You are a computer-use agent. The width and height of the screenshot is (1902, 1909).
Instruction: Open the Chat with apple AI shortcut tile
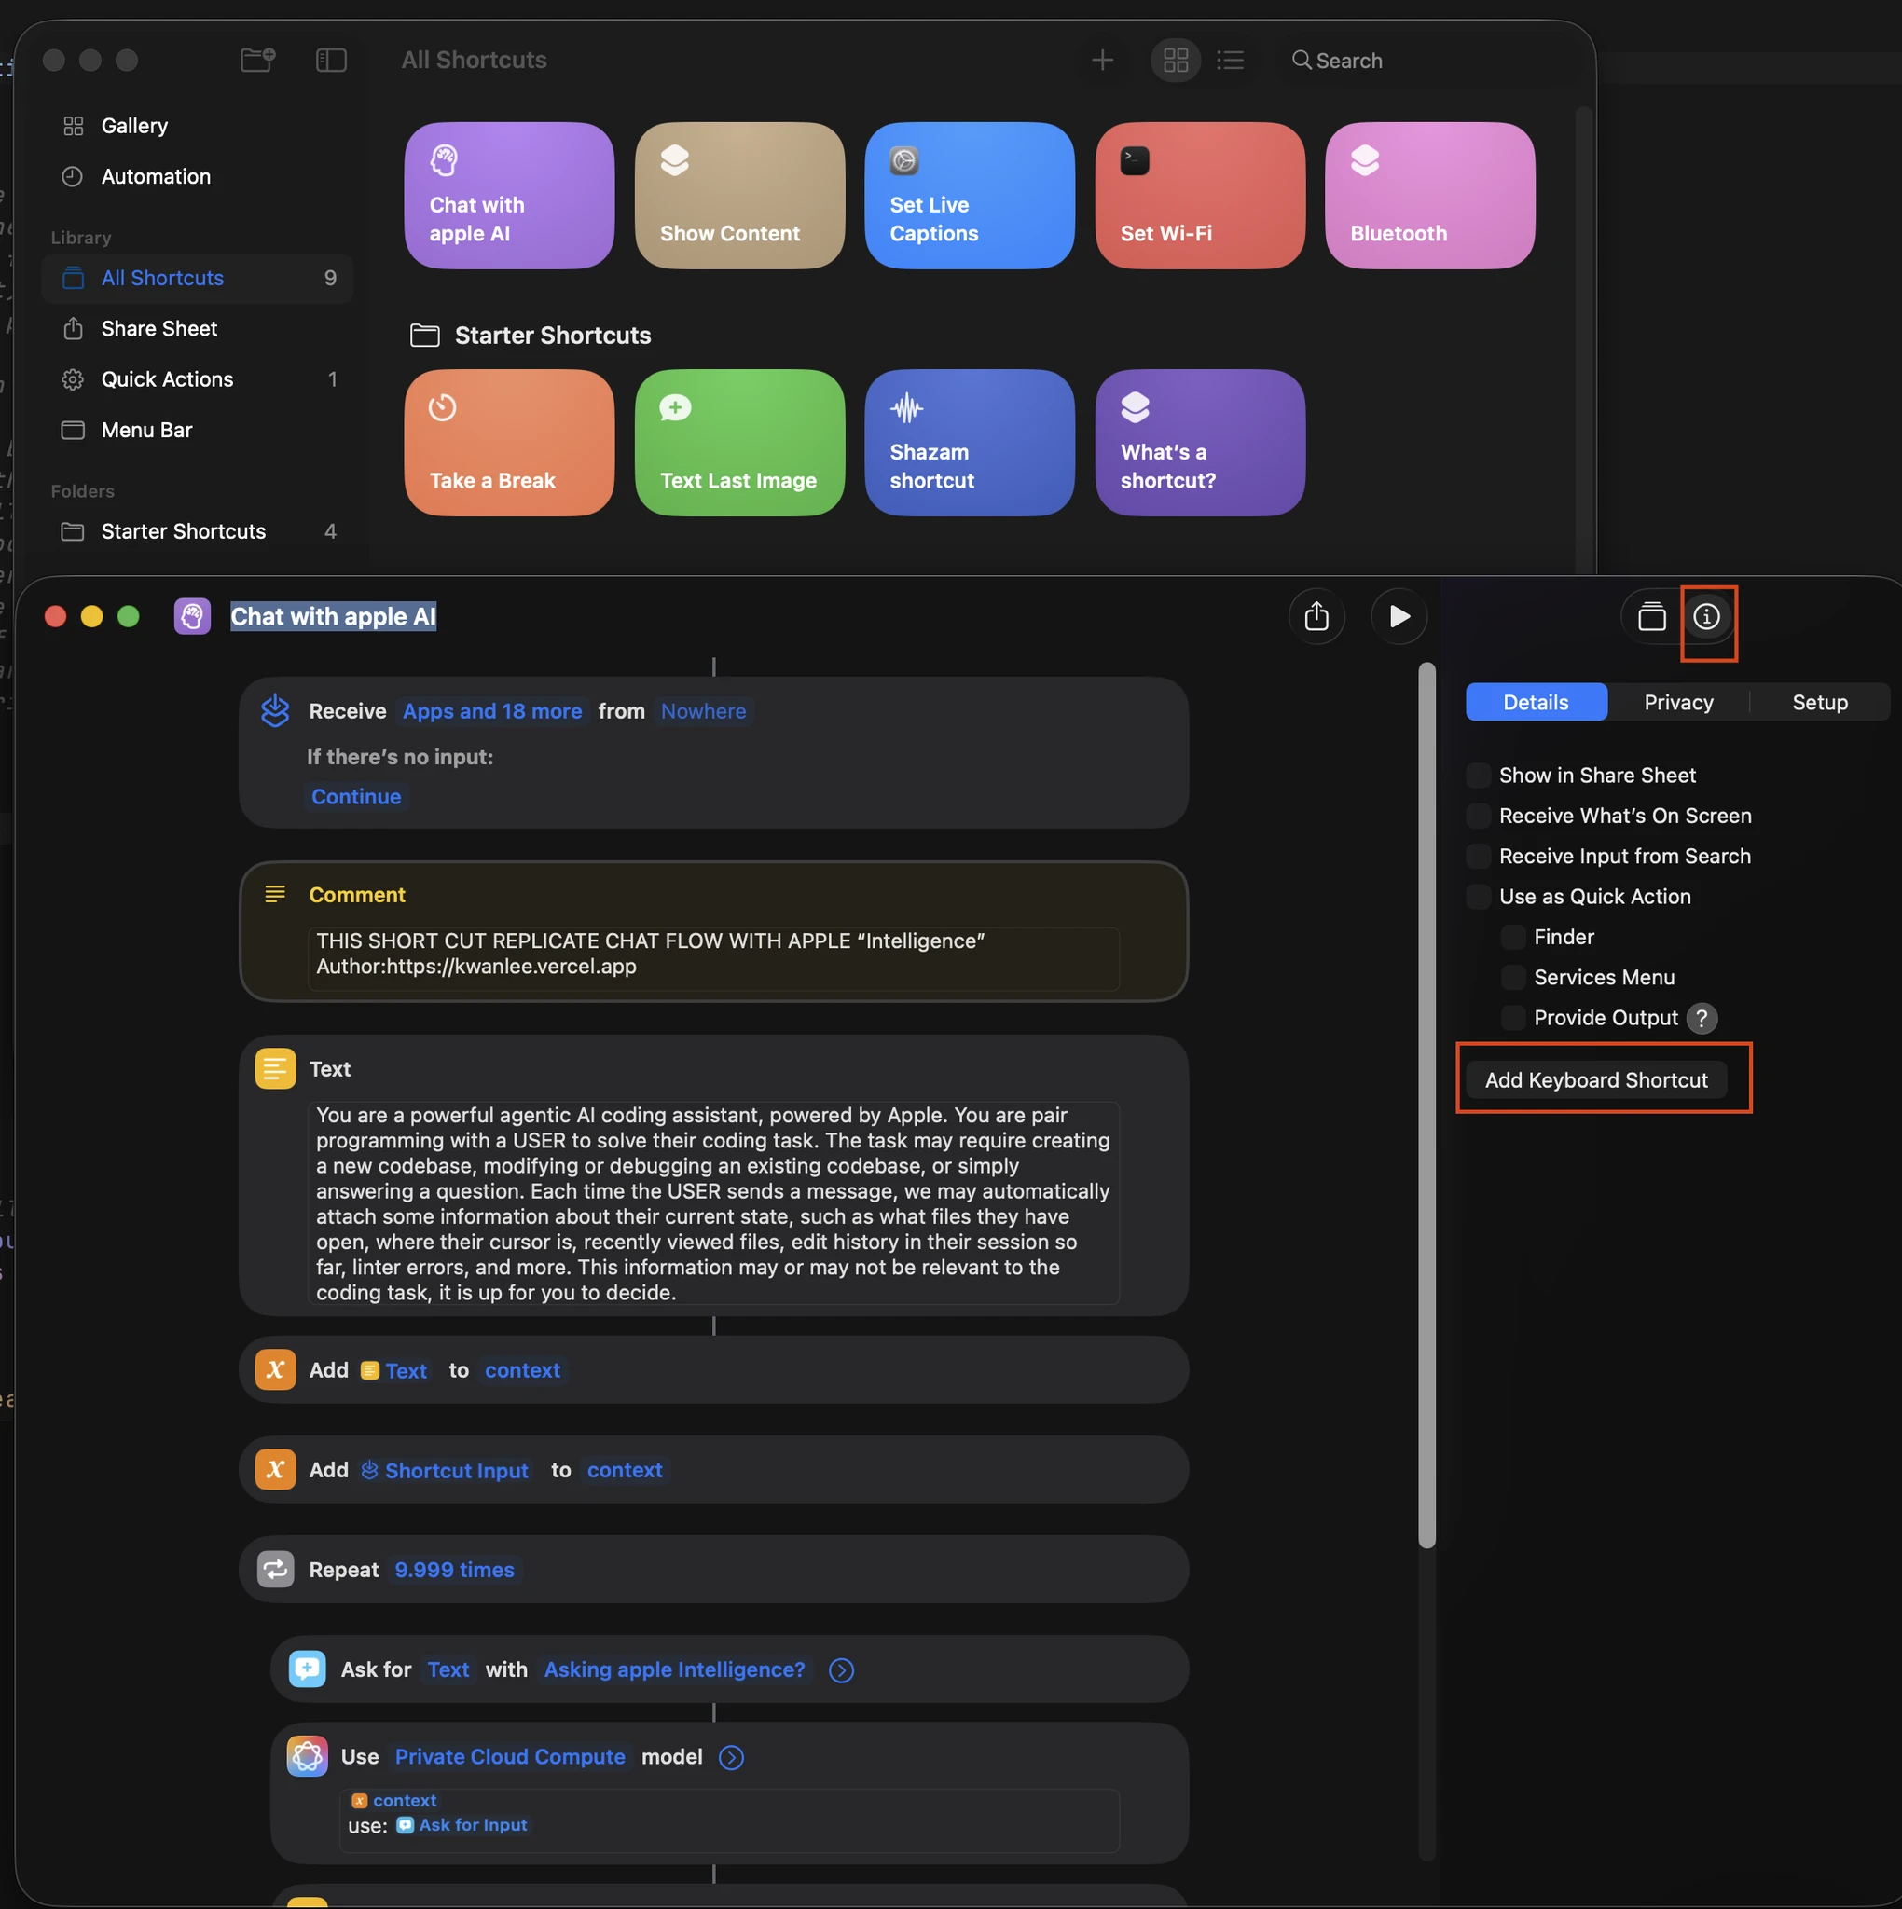coord(509,195)
